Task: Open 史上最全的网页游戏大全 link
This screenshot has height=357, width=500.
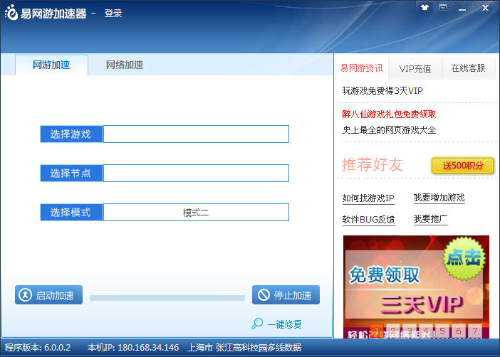Action: point(389,130)
